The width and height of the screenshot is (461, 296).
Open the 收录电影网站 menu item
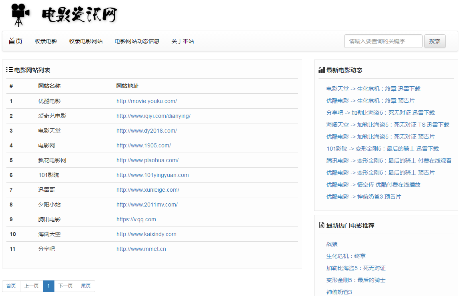click(86, 41)
